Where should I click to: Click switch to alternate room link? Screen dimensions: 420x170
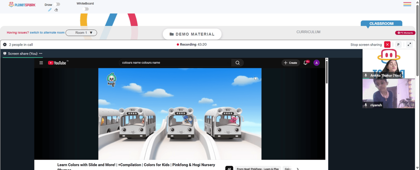coord(47,33)
